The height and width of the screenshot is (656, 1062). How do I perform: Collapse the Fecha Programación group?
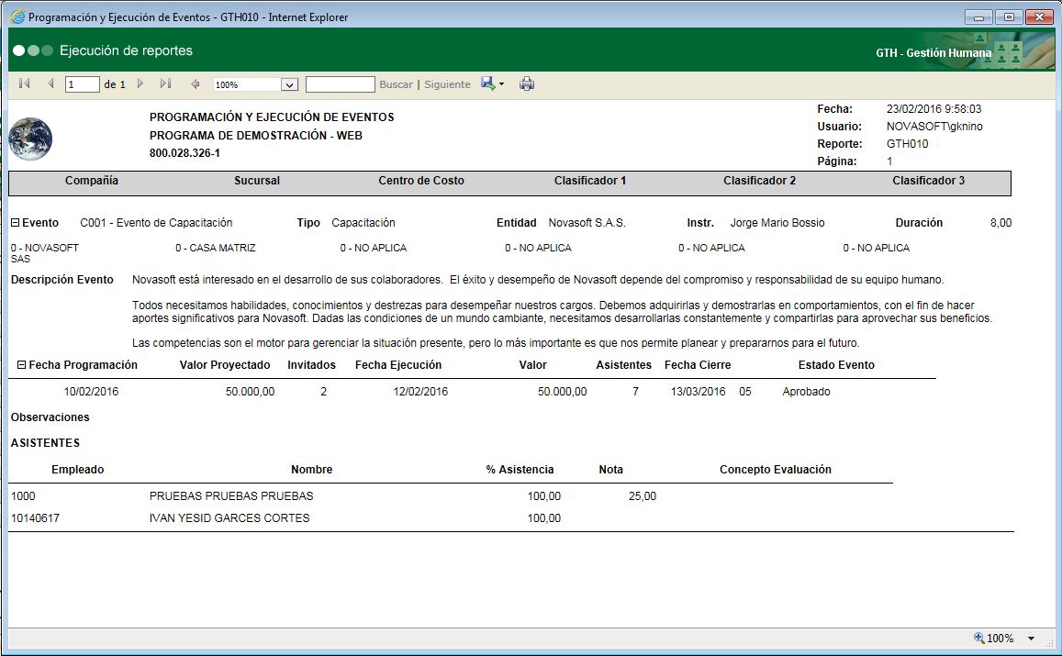[21, 365]
